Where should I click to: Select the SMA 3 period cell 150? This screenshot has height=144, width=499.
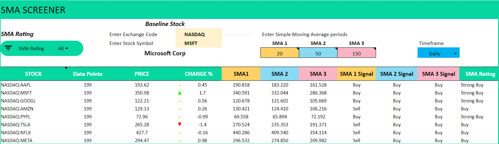click(x=357, y=53)
